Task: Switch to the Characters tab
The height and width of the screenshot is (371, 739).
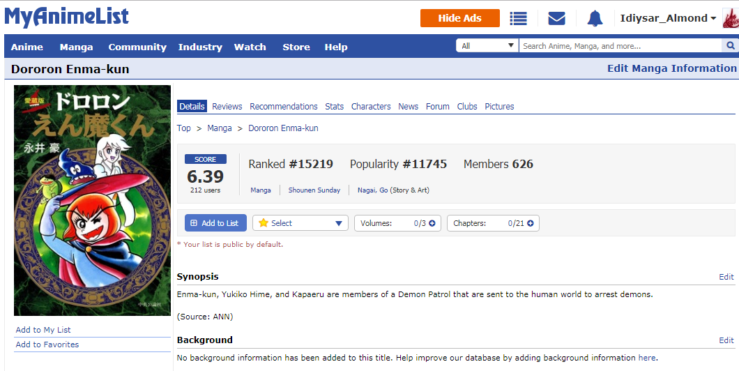Action: click(x=371, y=107)
